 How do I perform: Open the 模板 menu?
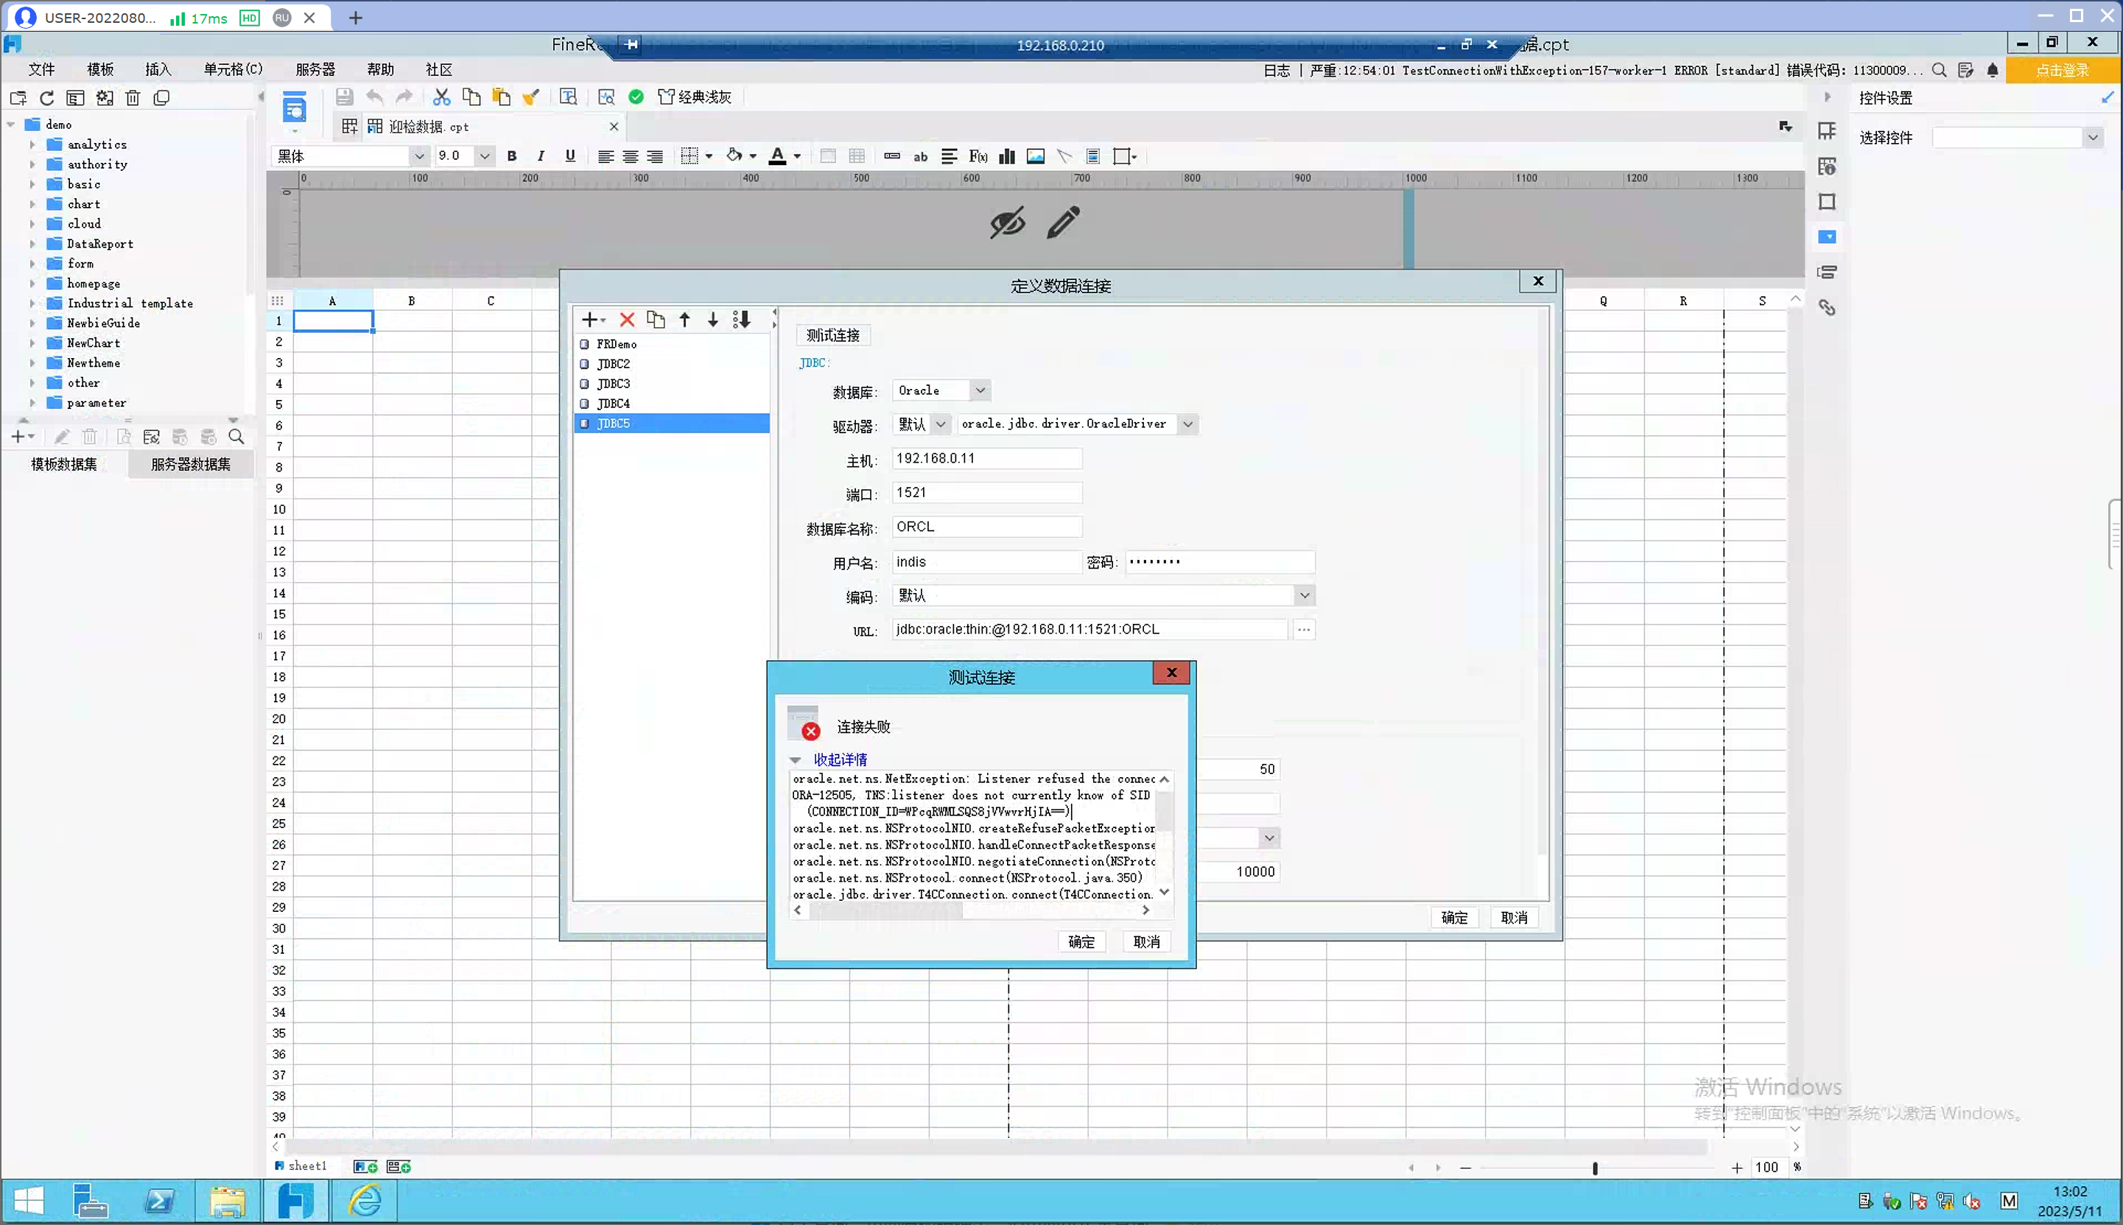(100, 70)
